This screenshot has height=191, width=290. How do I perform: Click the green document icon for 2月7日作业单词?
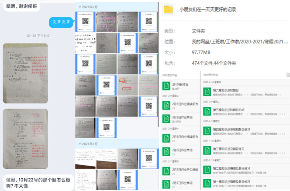(166, 184)
